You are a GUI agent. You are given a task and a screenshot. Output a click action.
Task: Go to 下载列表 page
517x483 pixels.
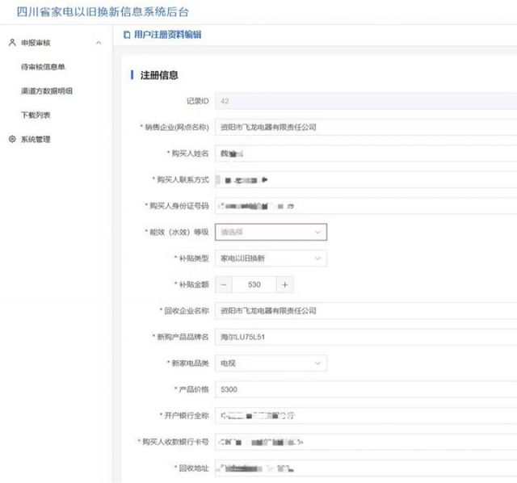click(x=36, y=115)
